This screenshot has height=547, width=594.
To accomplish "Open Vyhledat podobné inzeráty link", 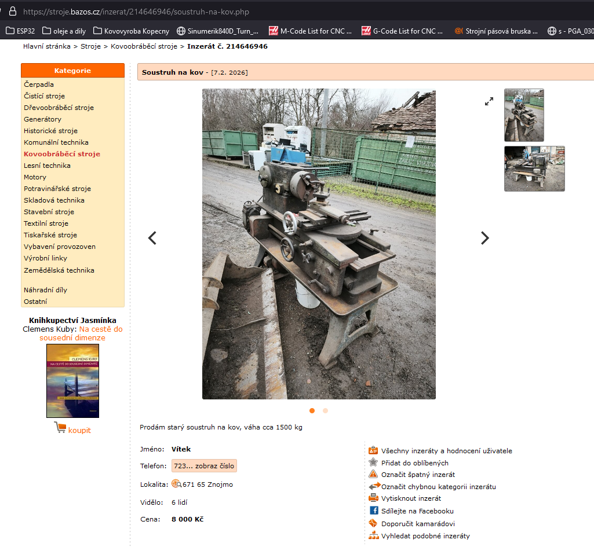I will [425, 536].
